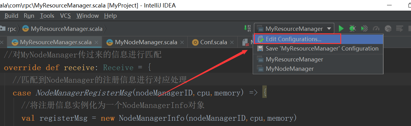411x126 pixels.
Task: Switch to the Conf.scala tab
Action: [213, 42]
